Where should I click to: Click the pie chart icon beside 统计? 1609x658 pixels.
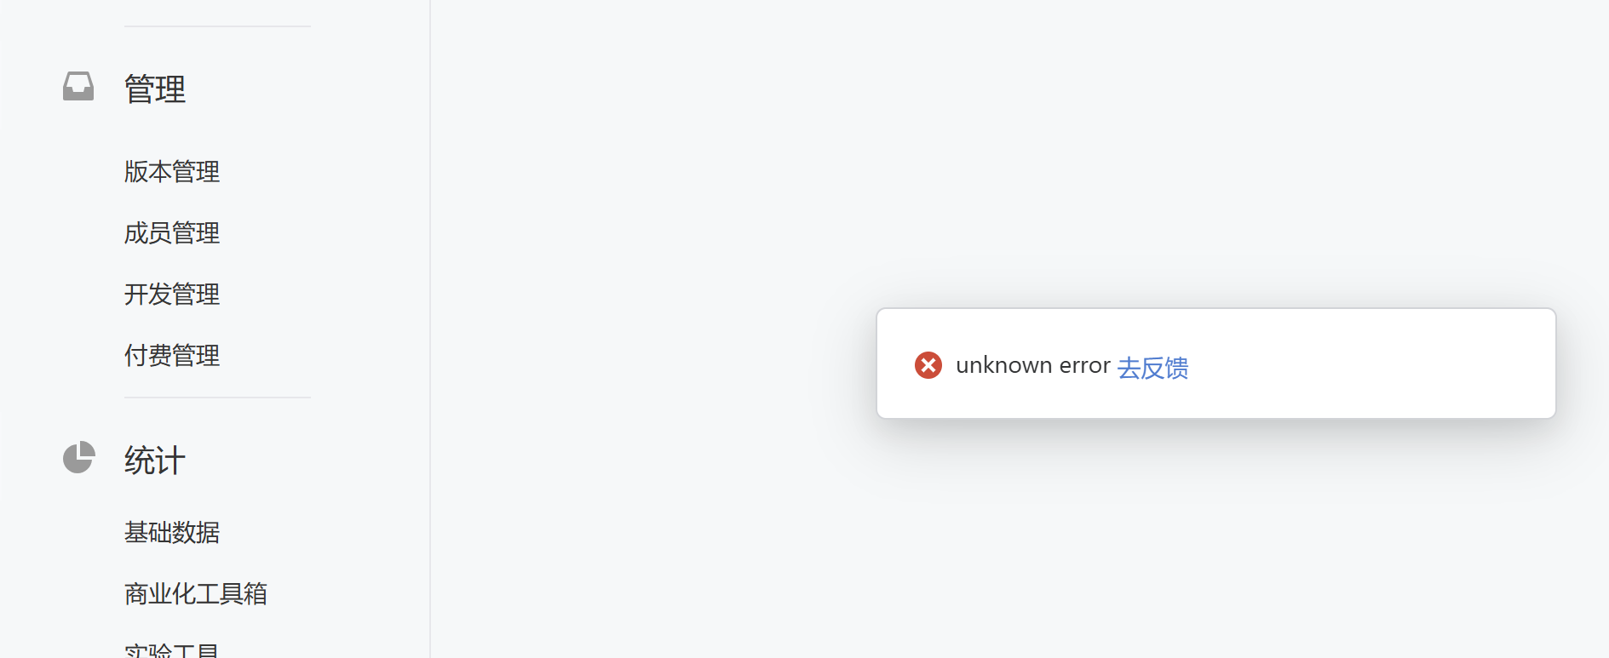coord(78,457)
